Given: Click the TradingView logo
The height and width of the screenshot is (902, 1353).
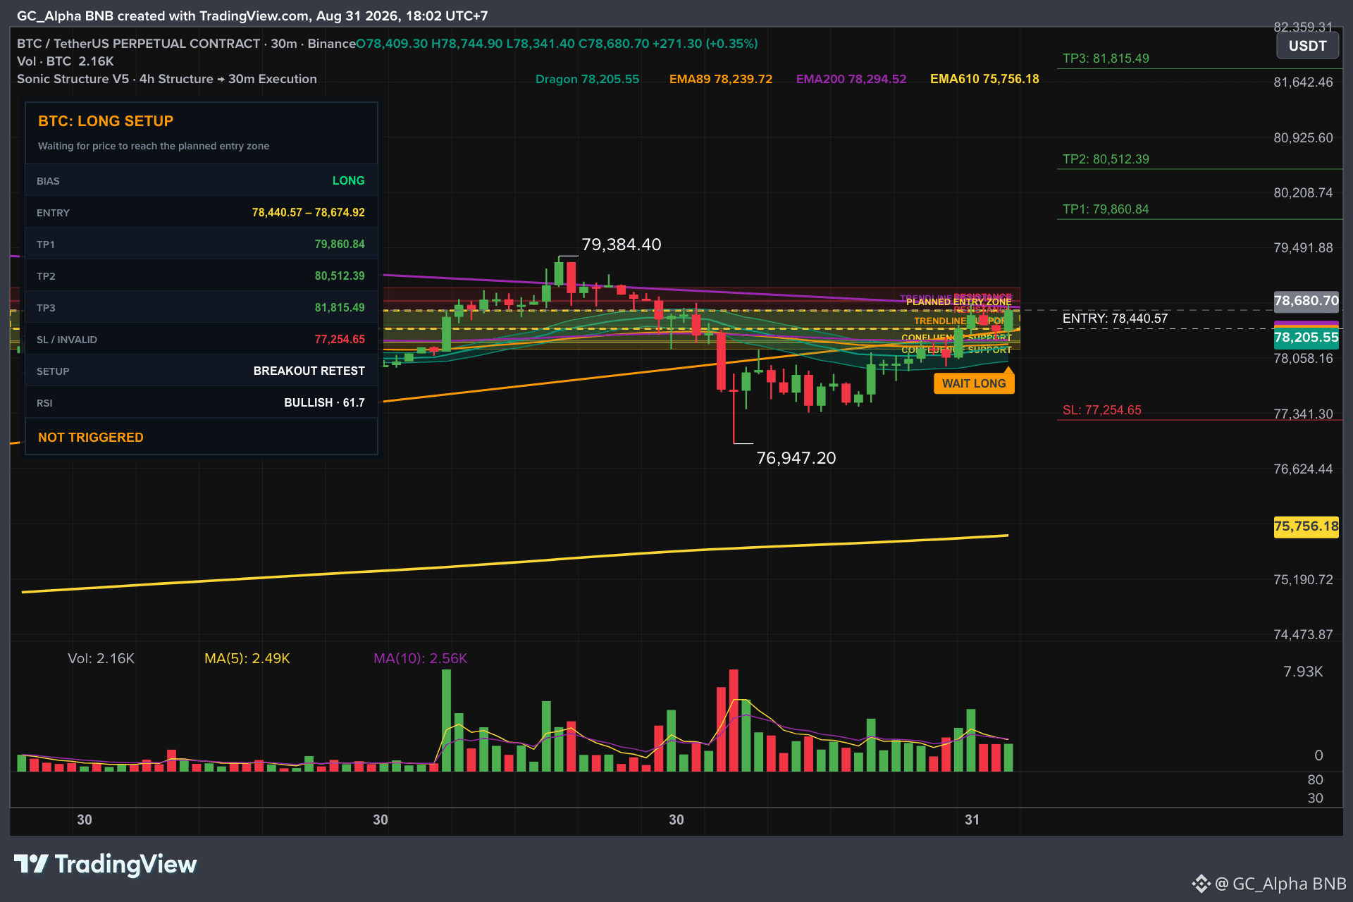Looking at the screenshot, I should [x=106, y=864].
